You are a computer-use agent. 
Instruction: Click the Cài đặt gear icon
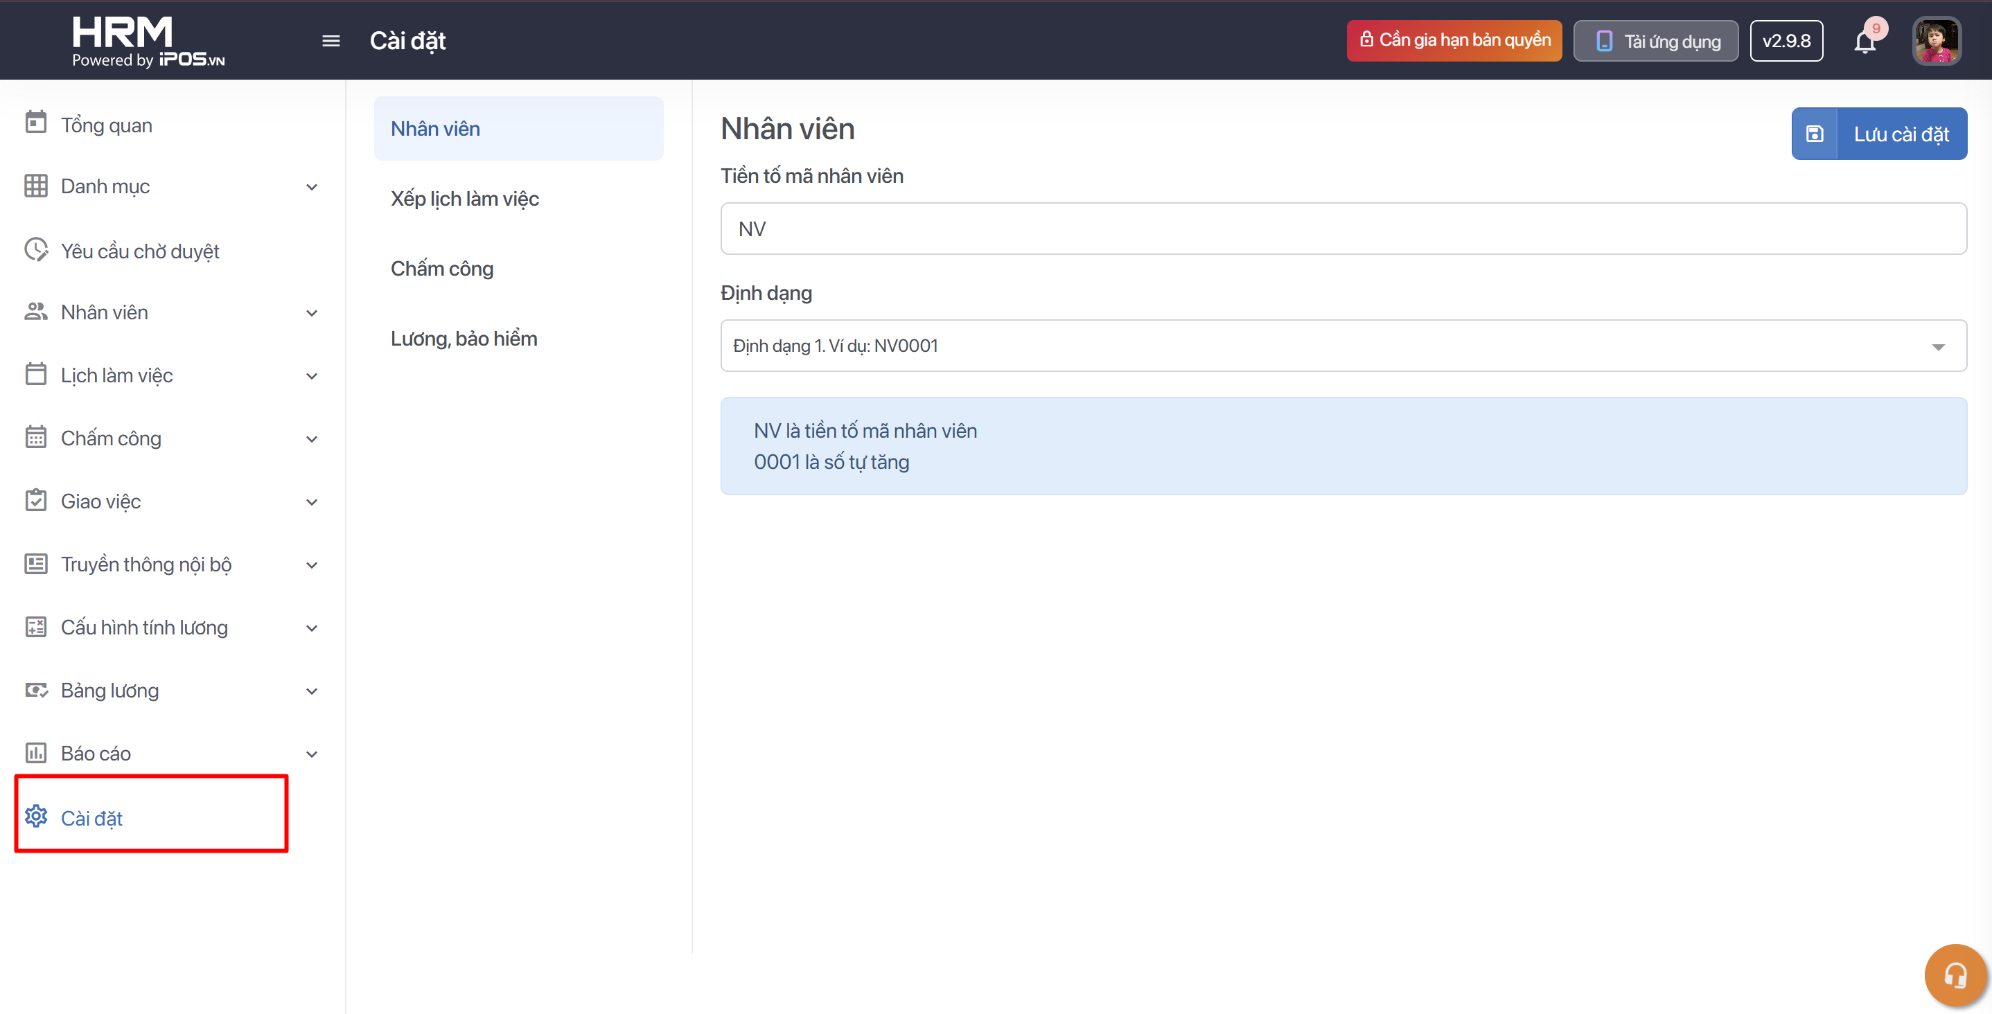(35, 817)
